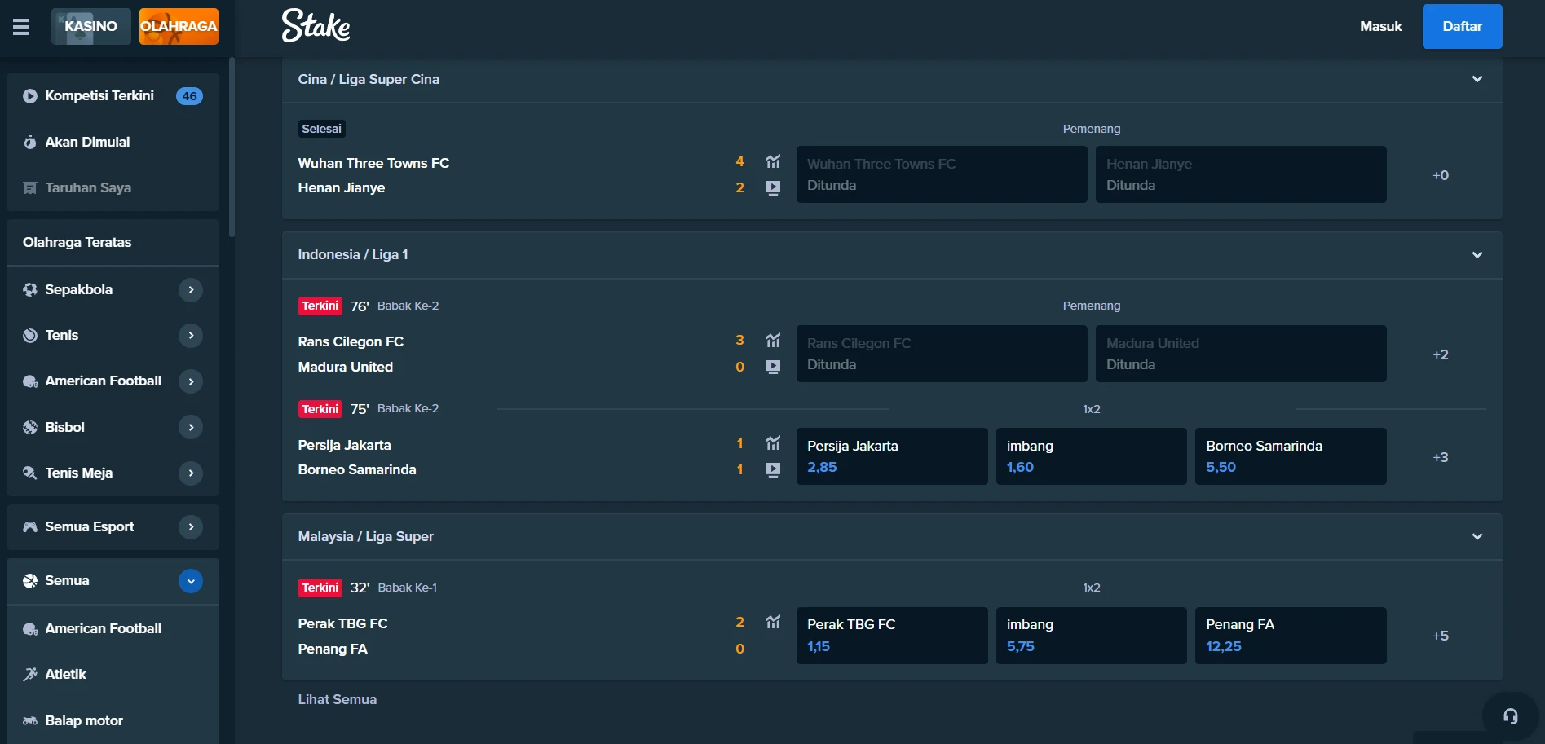The width and height of the screenshot is (1545, 744).
Task: Select the Balap motor motorcycle icon
Action: point(30,720)
